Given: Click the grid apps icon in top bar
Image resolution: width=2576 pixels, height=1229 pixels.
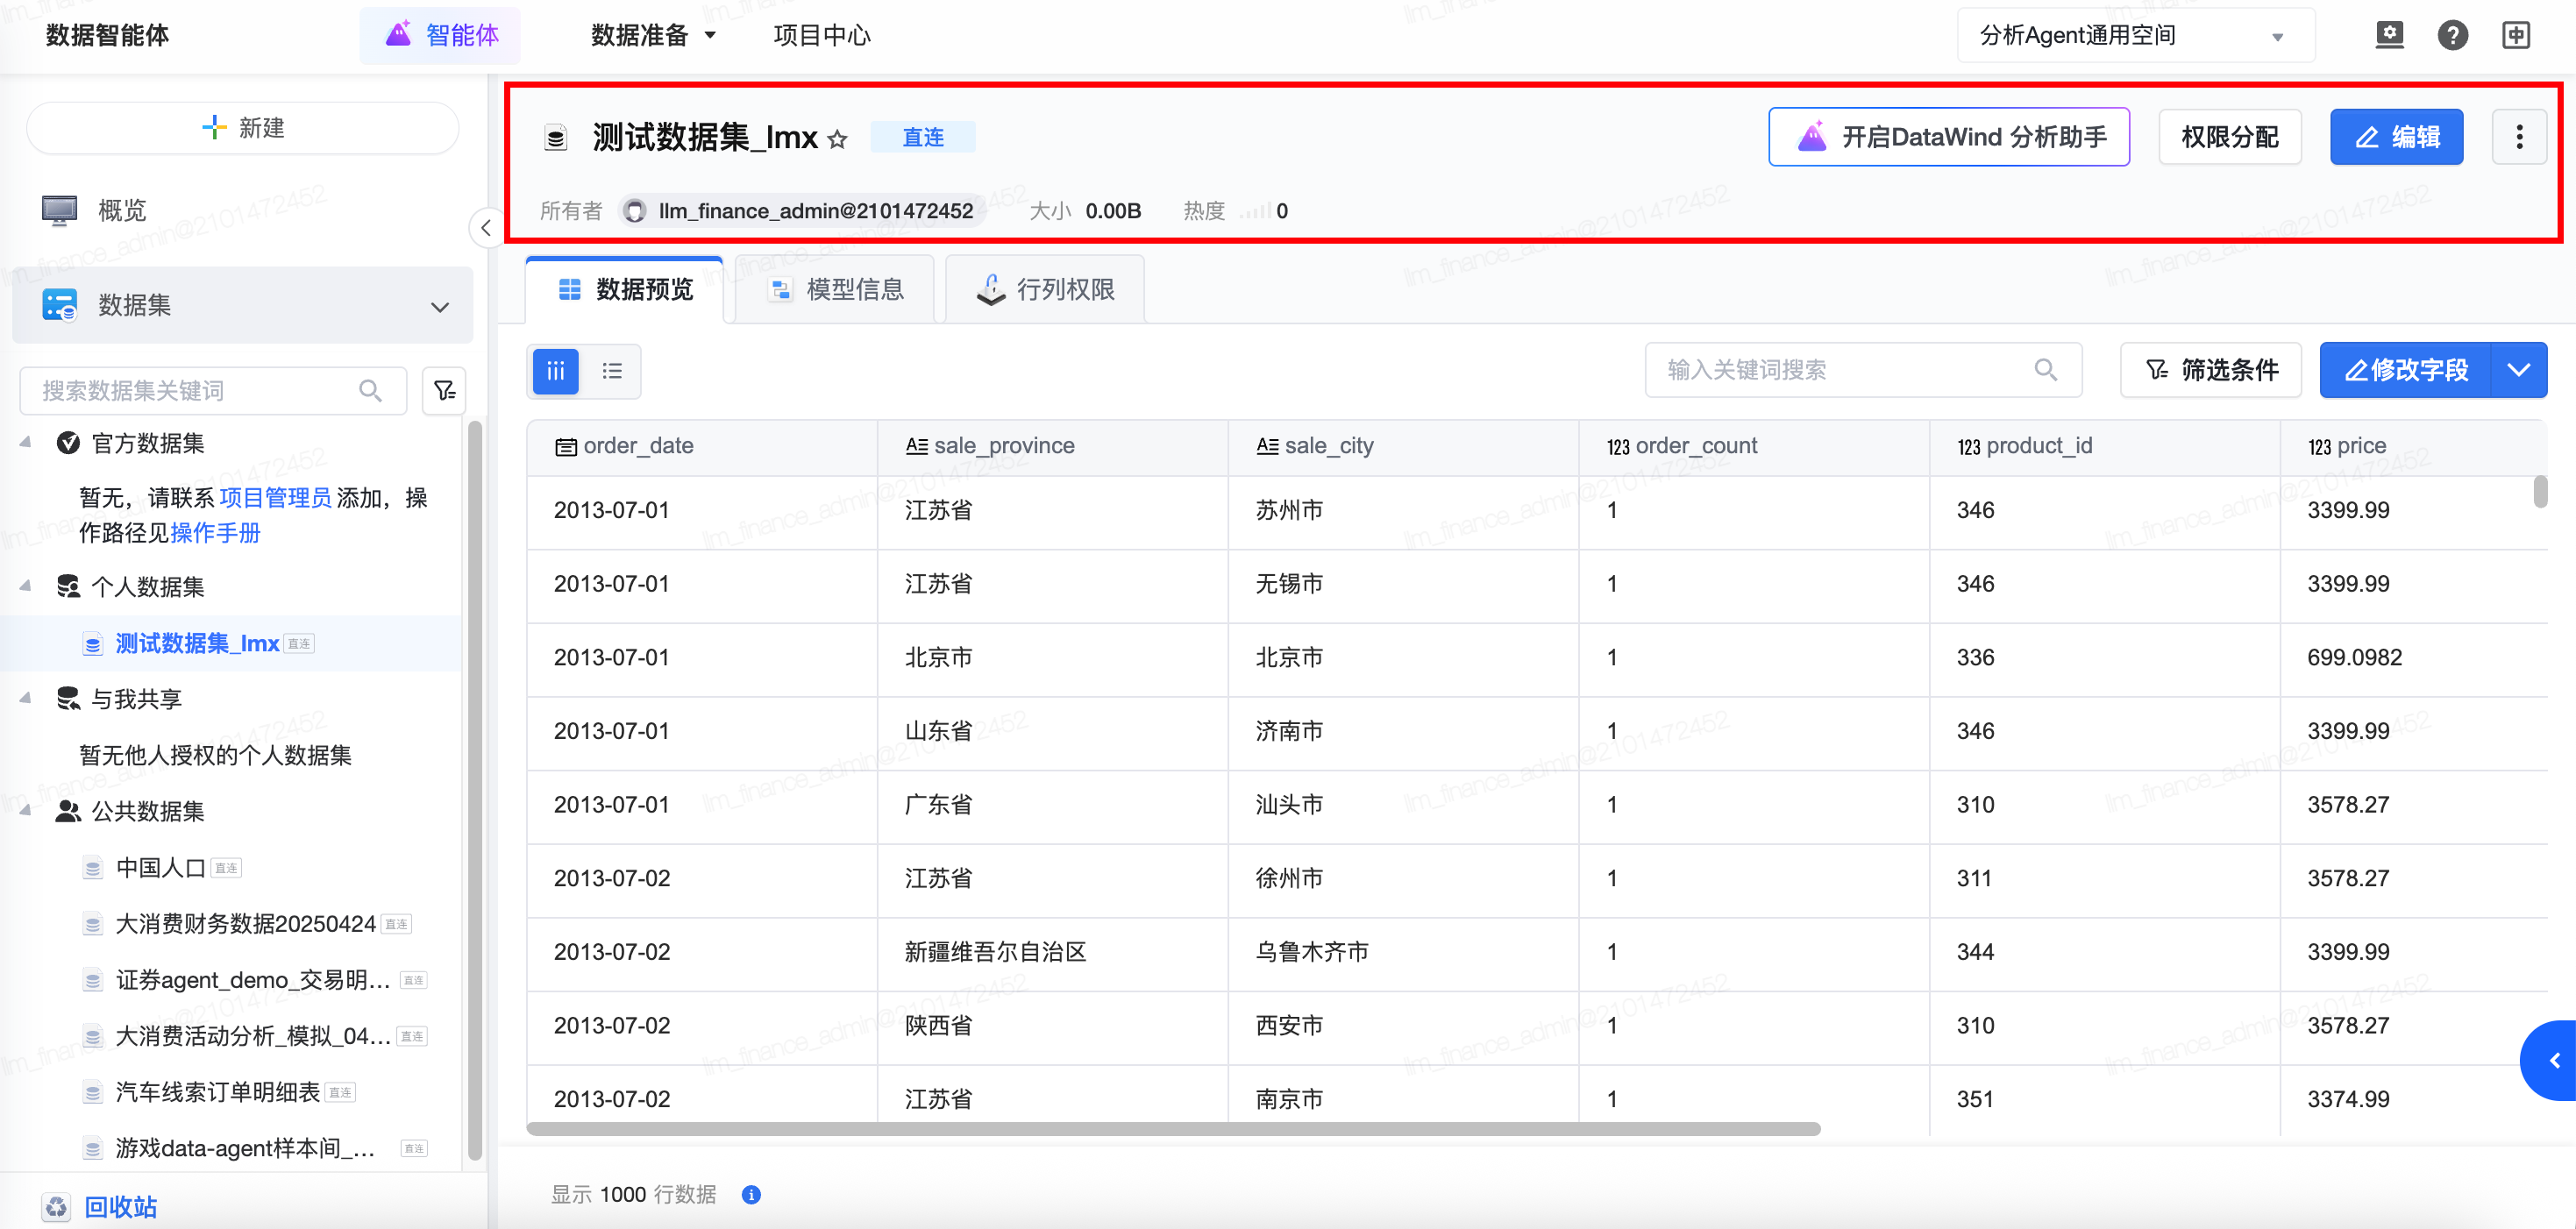Looking at the screenshot, I should (2516, 35).
